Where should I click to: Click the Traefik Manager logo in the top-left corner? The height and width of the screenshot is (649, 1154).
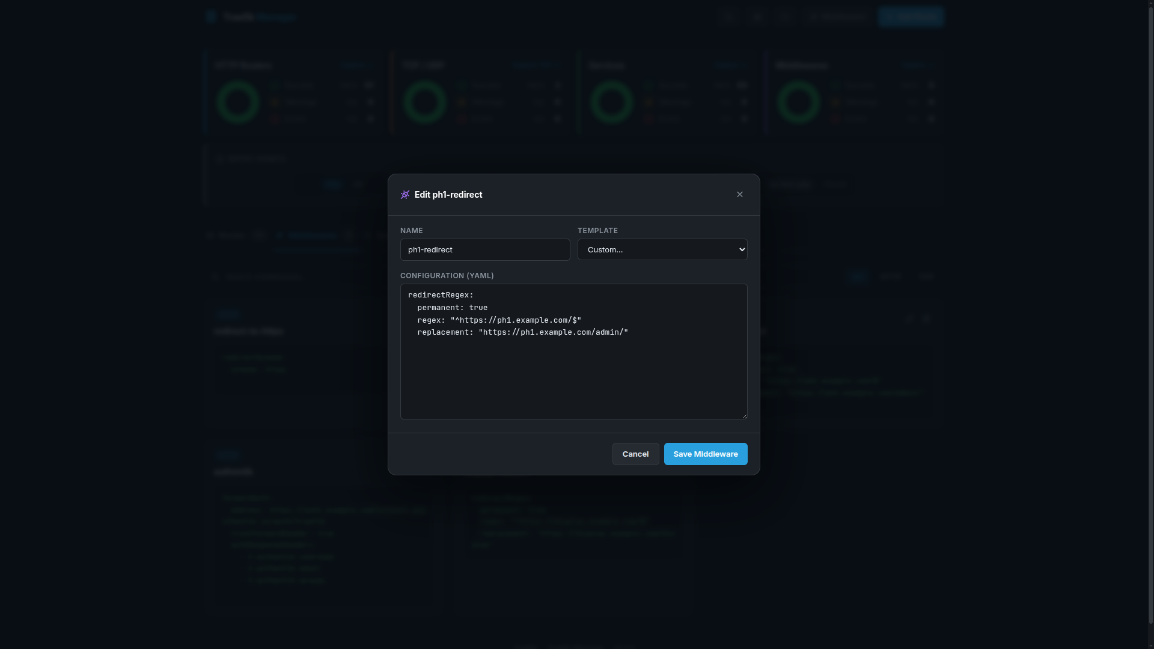(x=251, y=17)
